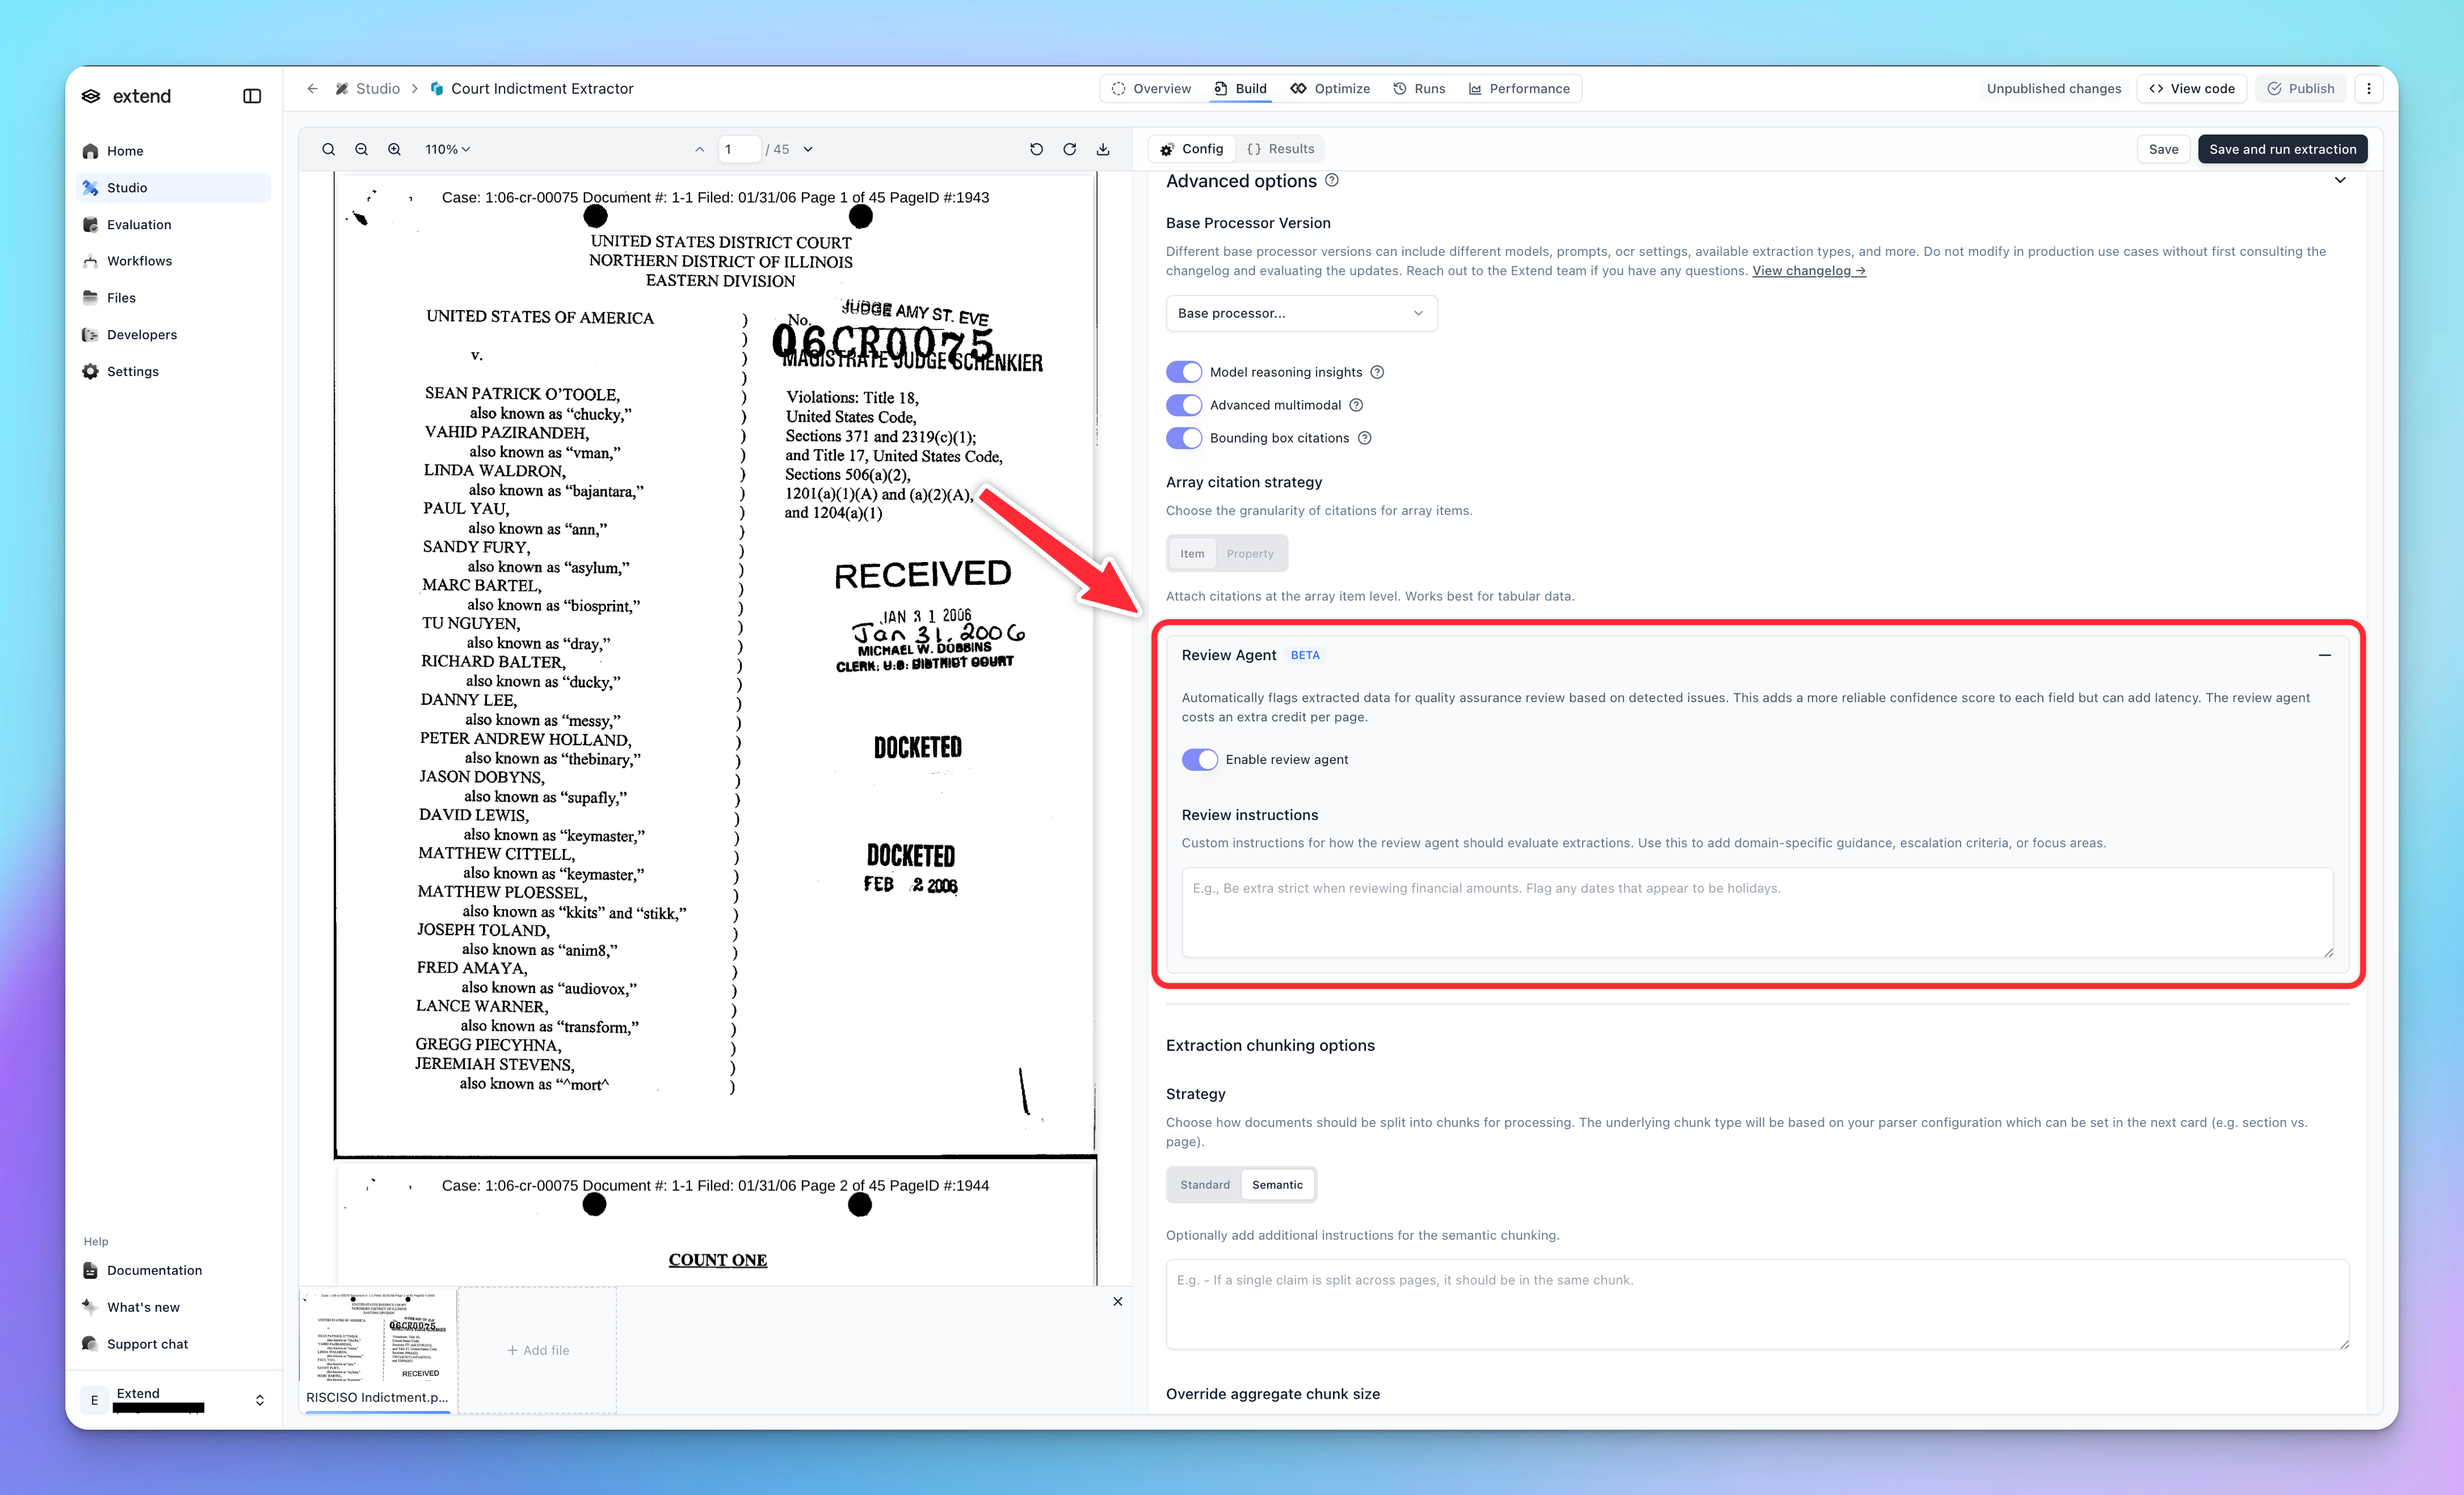2464x1495 pixels.
Task: Click help icon next to Advanced options
Action: click(x=1332, y=181)
